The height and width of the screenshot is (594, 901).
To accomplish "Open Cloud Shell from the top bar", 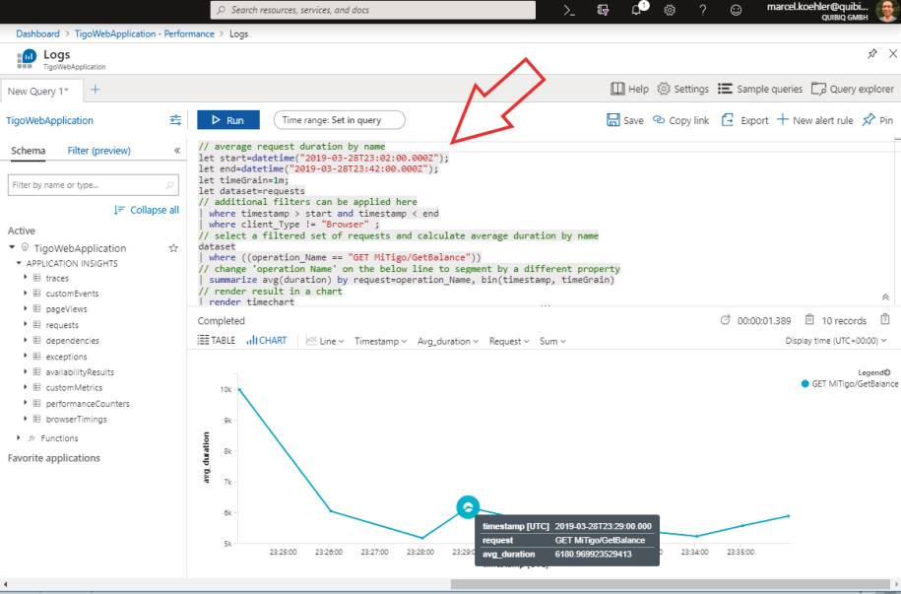I will tap(569, 11).
